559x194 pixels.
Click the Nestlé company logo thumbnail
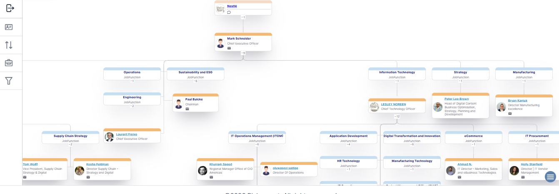click(221, 9)
